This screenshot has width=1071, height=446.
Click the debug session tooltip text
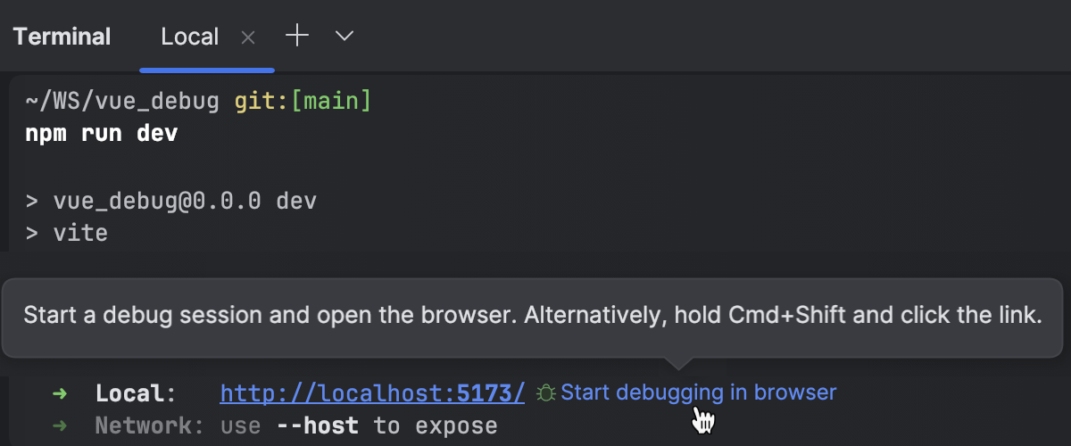[533, 316]
